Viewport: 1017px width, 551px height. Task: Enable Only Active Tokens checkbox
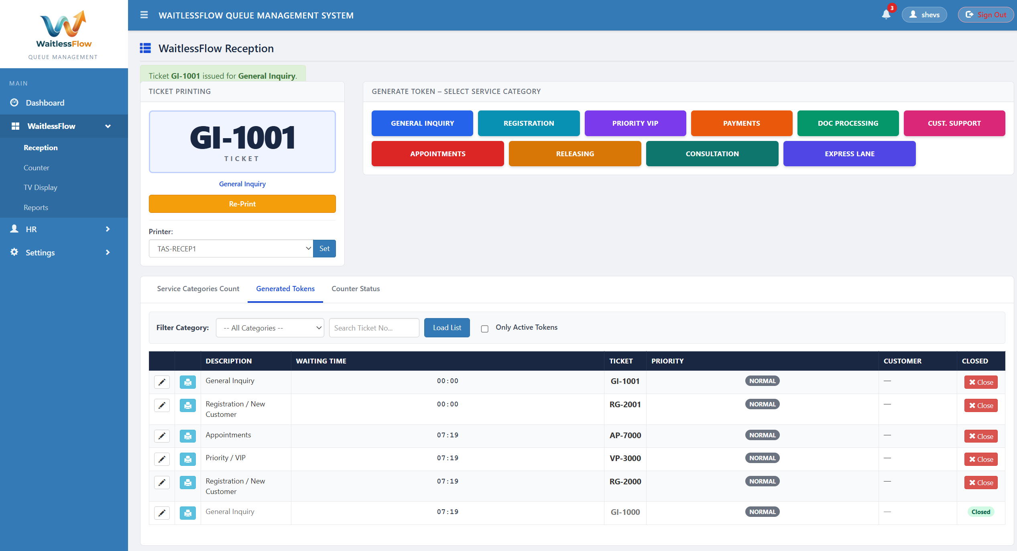pos(484,329)
